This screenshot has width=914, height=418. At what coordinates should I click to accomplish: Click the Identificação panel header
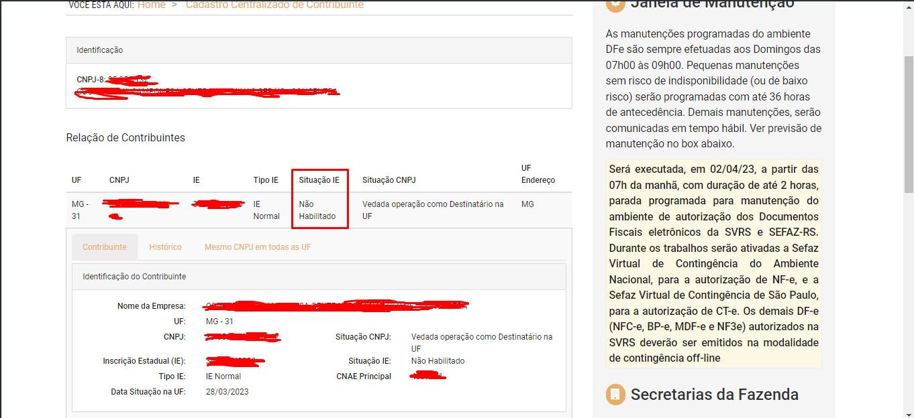click(x=319, y=50)
